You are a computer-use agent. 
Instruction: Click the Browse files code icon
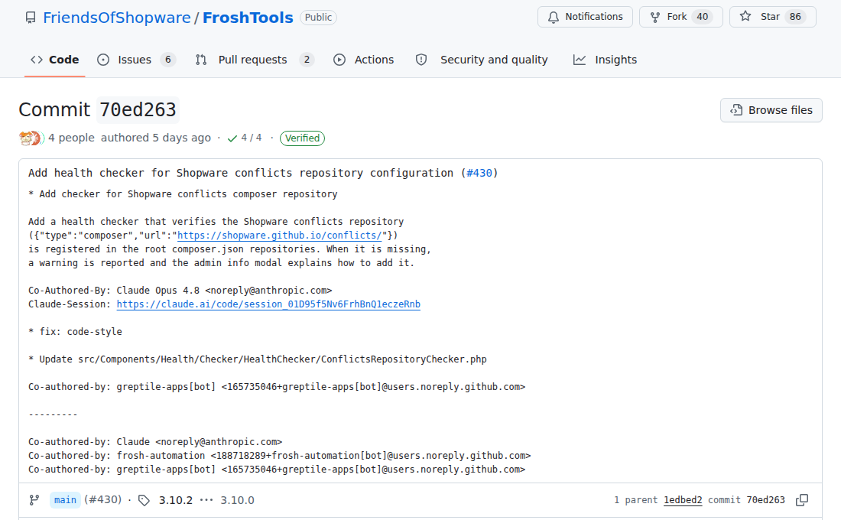[736, 110]
